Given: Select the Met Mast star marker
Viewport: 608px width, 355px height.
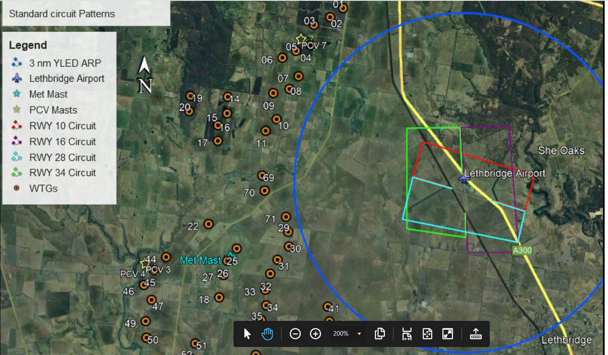Looking at the screenshot, I should [x=231, y=254].
